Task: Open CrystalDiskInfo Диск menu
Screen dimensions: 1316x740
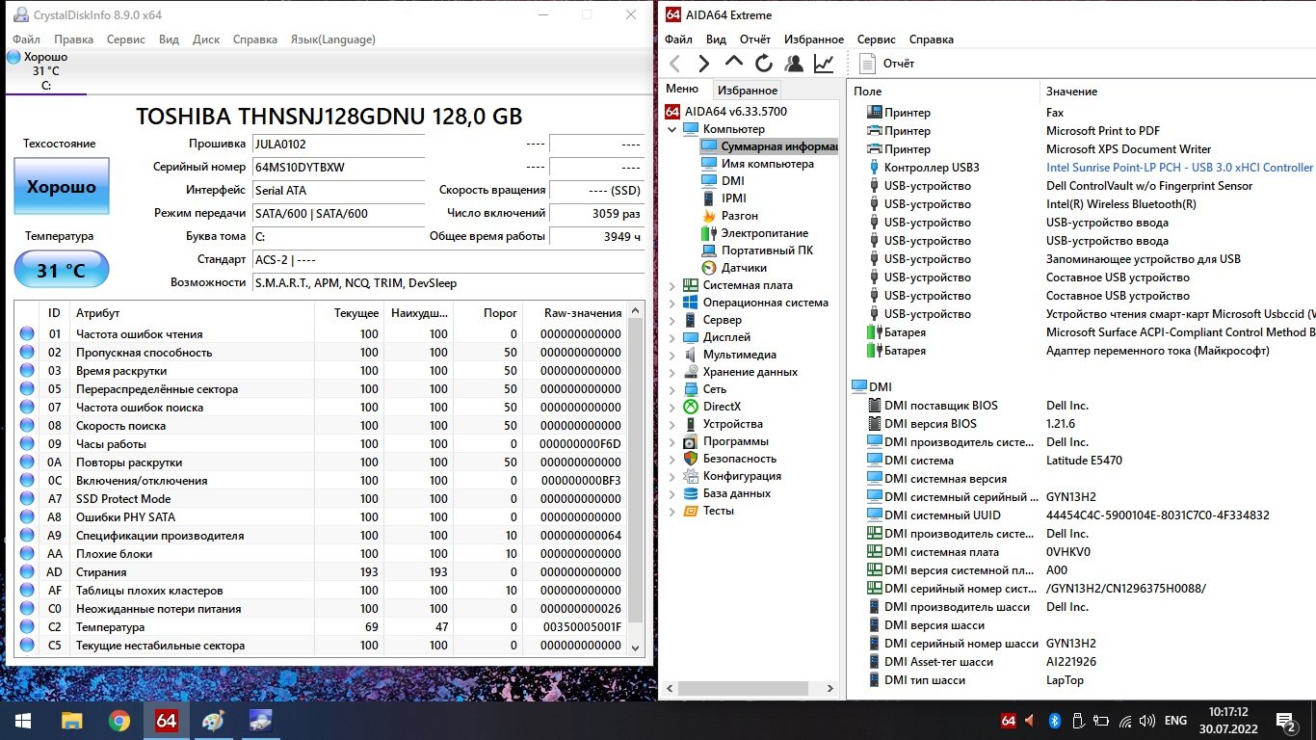Action: (x=206, y=40)
